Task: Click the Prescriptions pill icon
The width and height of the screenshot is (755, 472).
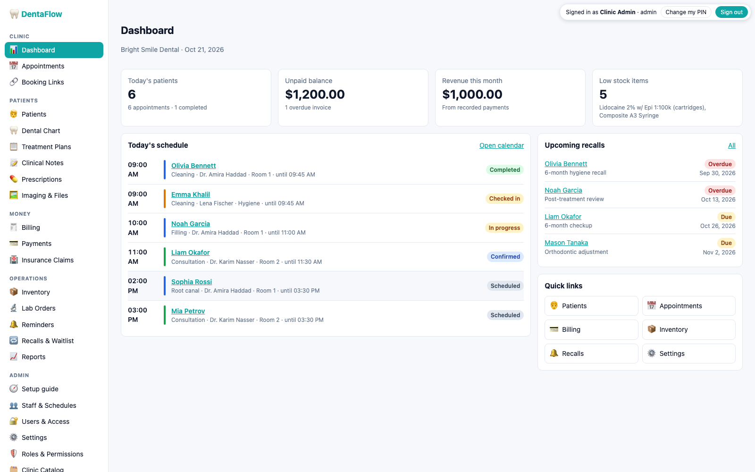Action: 14,179
